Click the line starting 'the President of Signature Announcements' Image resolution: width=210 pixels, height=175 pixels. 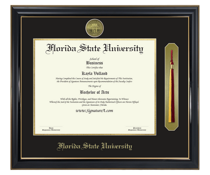pos(94,82)
